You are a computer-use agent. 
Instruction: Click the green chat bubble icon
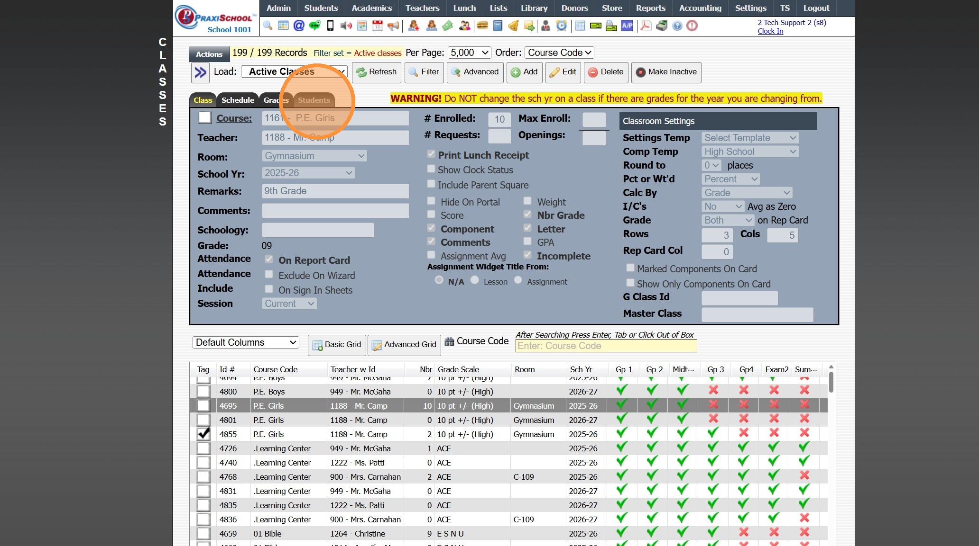[314, 26]
